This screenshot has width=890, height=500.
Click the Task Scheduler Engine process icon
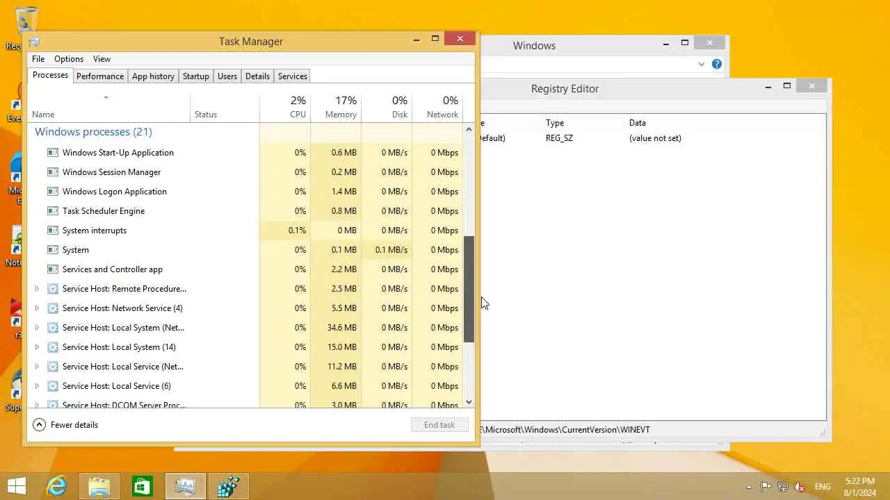point(53,210)
